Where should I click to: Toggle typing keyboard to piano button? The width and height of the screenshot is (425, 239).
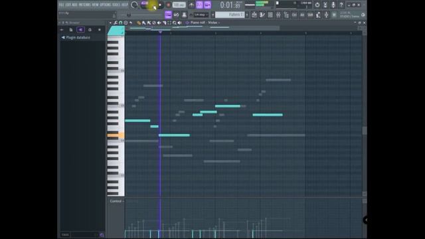click(168, 15)
